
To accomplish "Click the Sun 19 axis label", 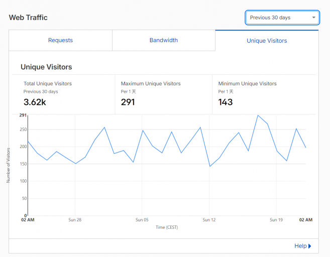I will [x=276, y=220].
